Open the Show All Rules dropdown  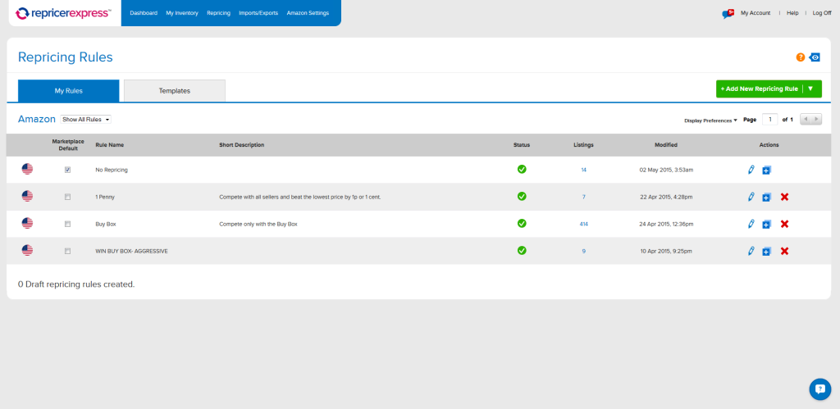tap(85, 120)
